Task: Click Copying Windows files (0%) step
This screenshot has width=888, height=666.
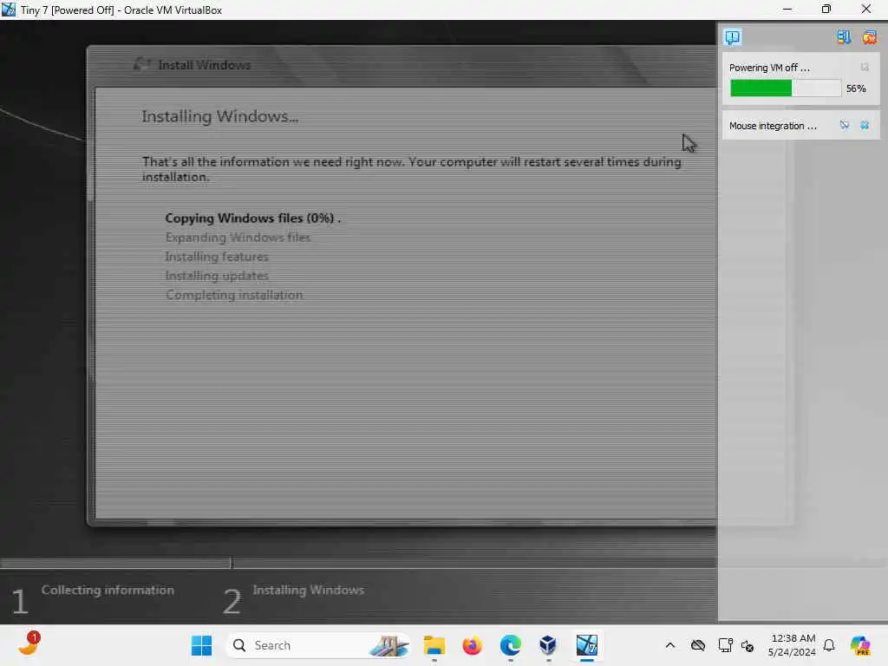Action: [x=252, y=218]
